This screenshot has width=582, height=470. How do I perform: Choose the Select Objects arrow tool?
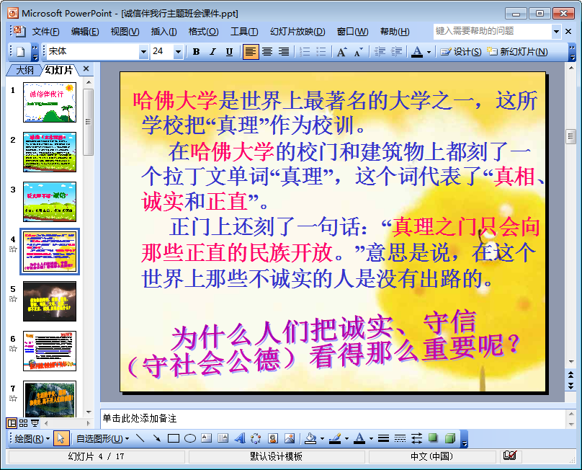point(61,439)
